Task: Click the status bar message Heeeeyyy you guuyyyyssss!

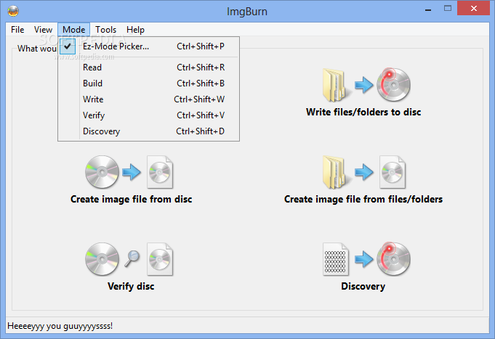Action: coord(60,326)
